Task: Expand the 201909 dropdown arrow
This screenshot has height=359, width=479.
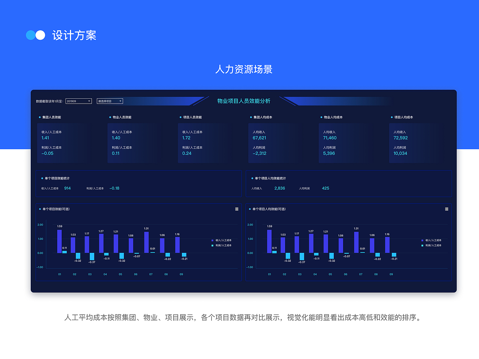Action: click(89, 101)
